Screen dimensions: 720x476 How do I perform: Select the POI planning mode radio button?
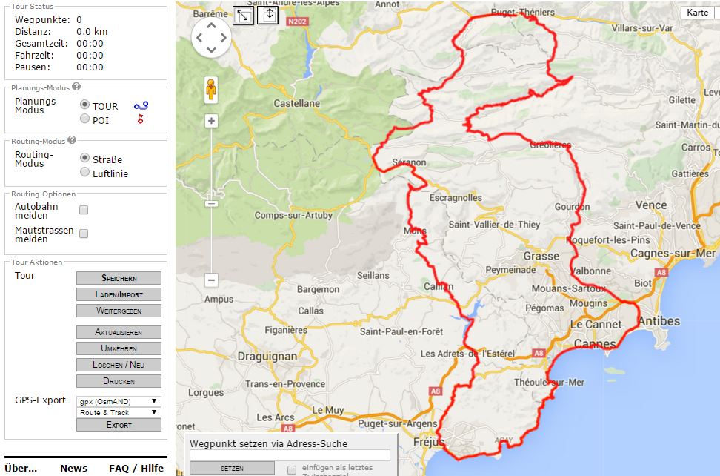click(84, 119)
